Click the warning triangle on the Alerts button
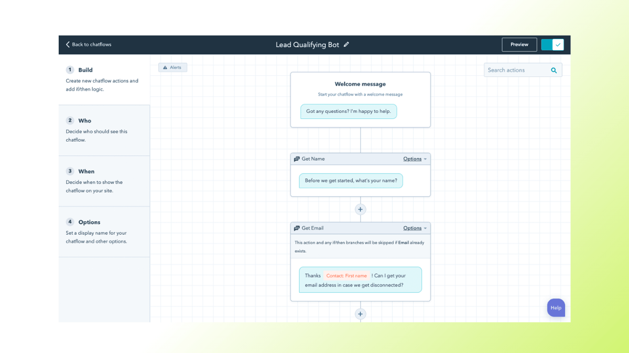 coord(166,67)
